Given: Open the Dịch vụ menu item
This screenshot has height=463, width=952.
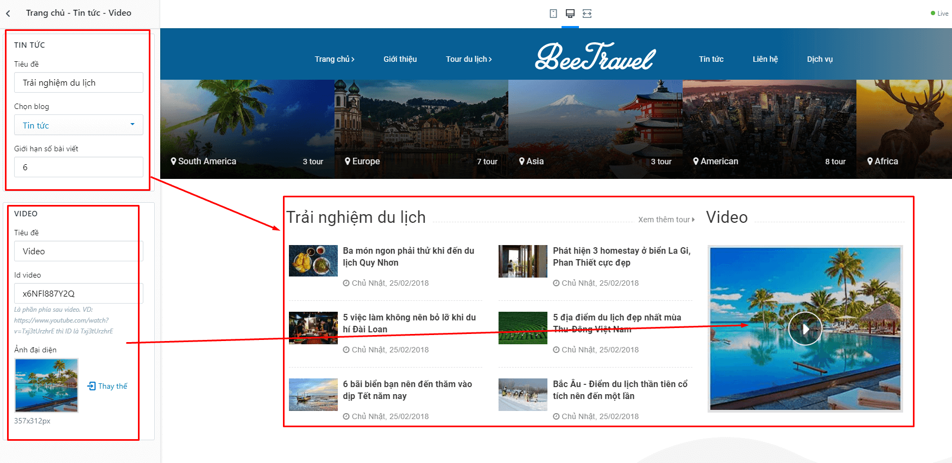Looking at the screenshot, I should (820, 59).
